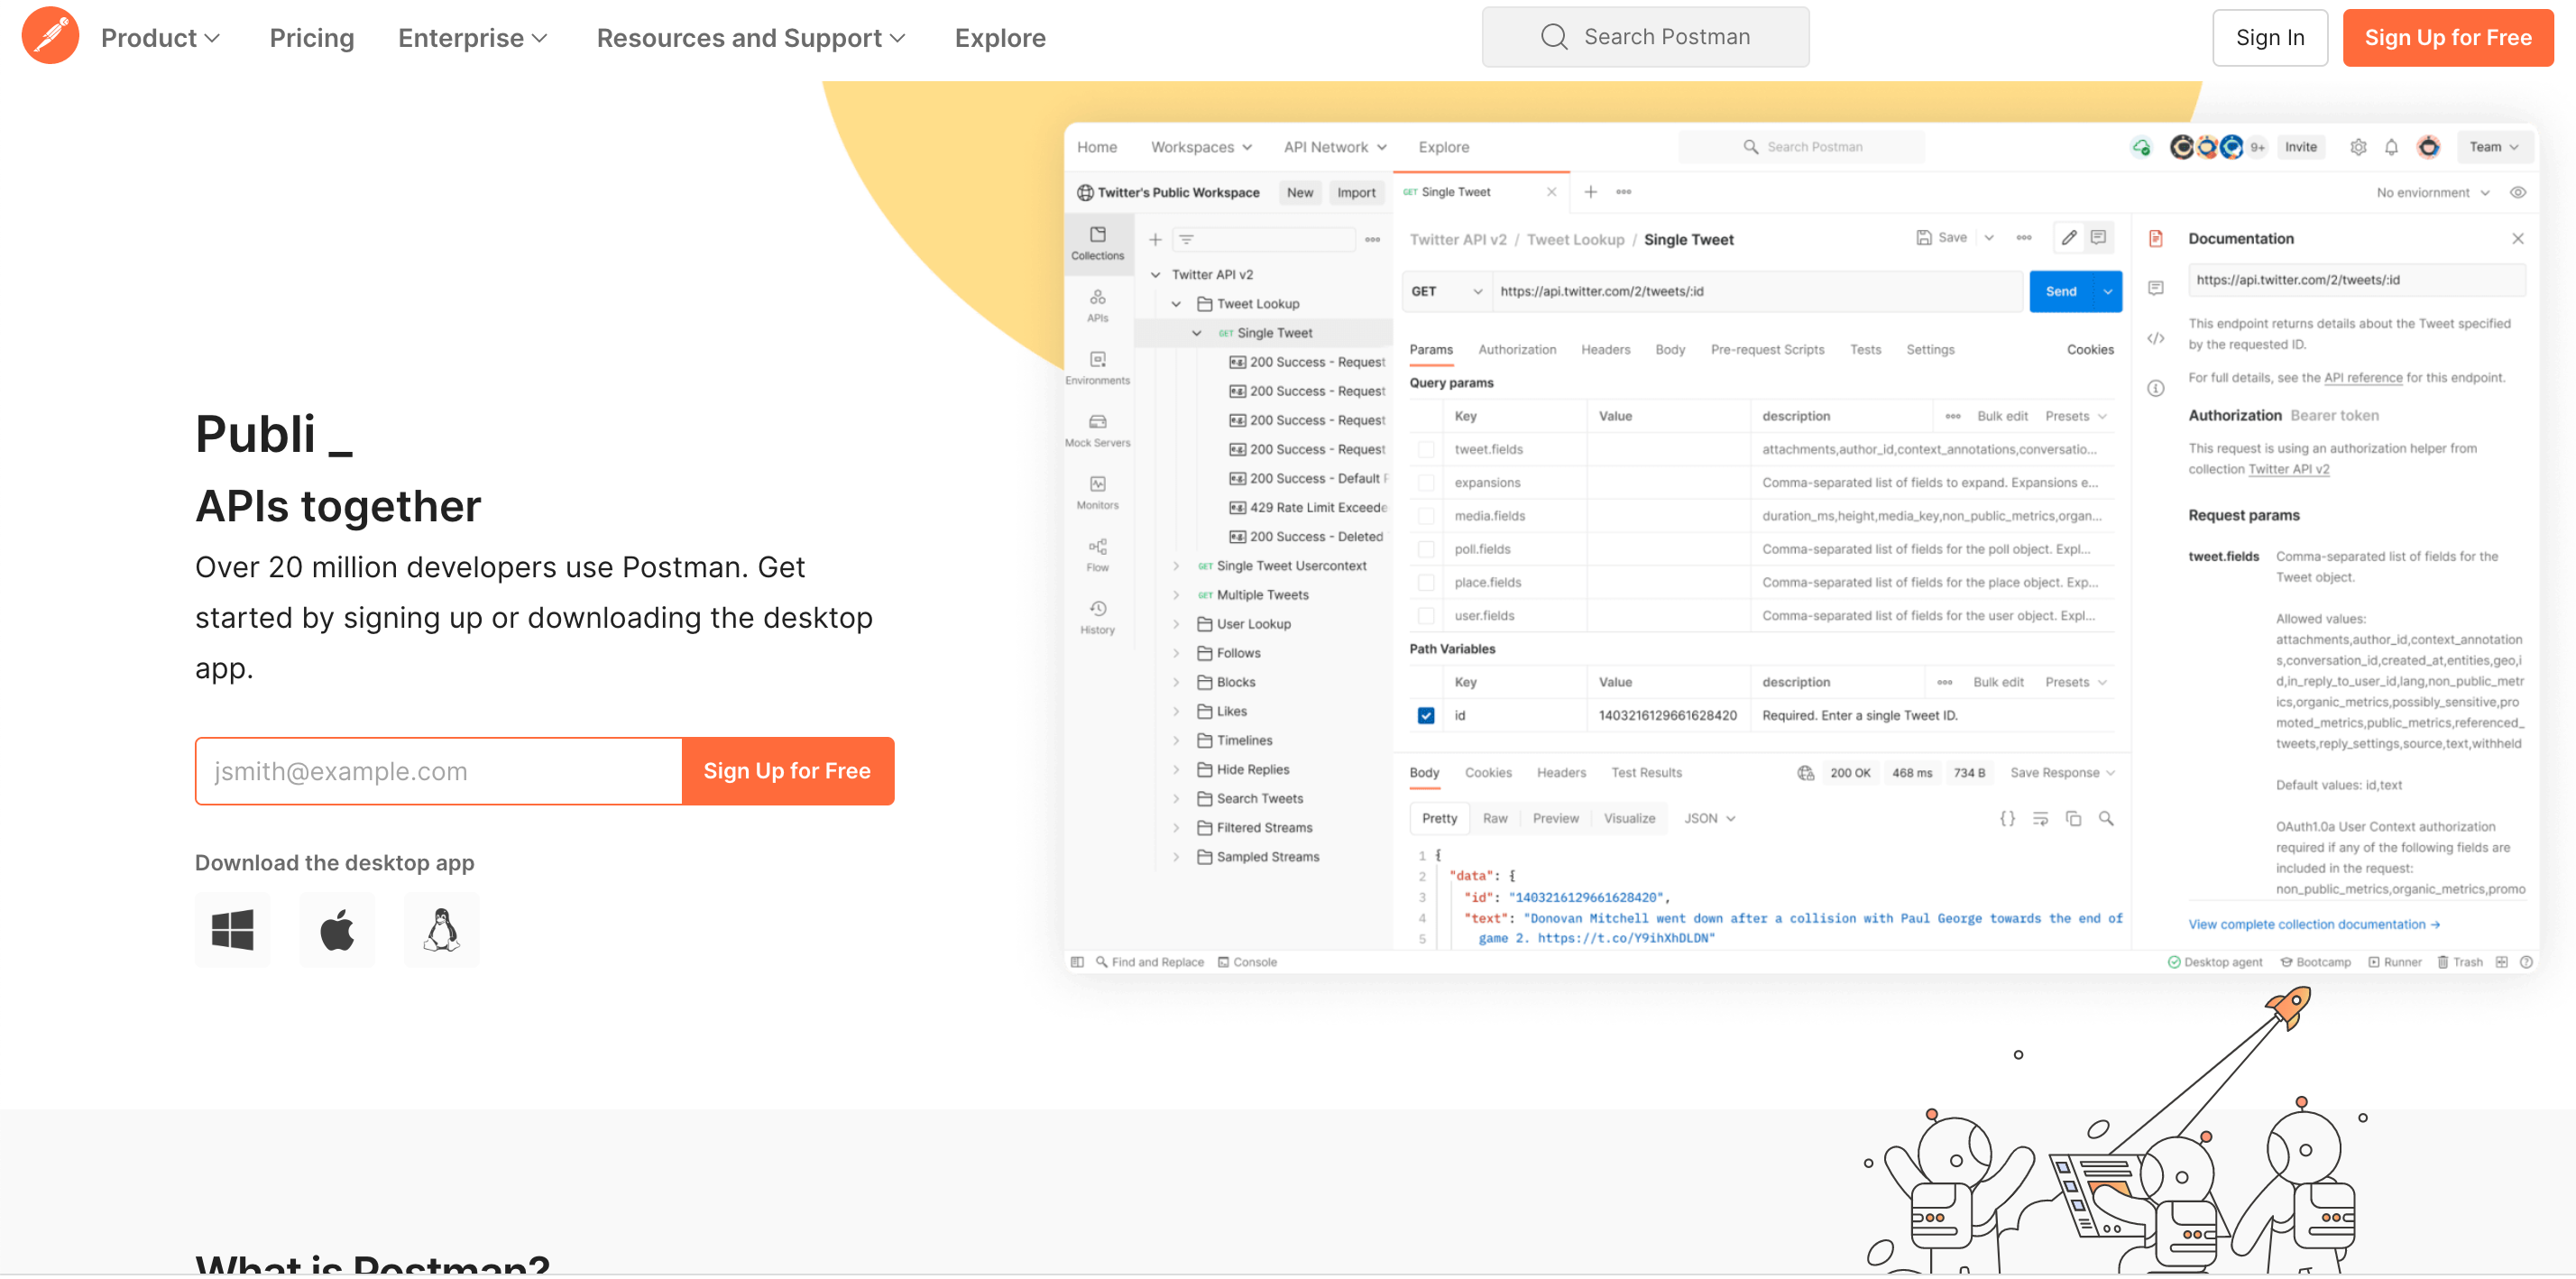This screenshot has height=1279, width=2576.
Task: Click Sign Up for Free button
Action: pos(2446,36)
